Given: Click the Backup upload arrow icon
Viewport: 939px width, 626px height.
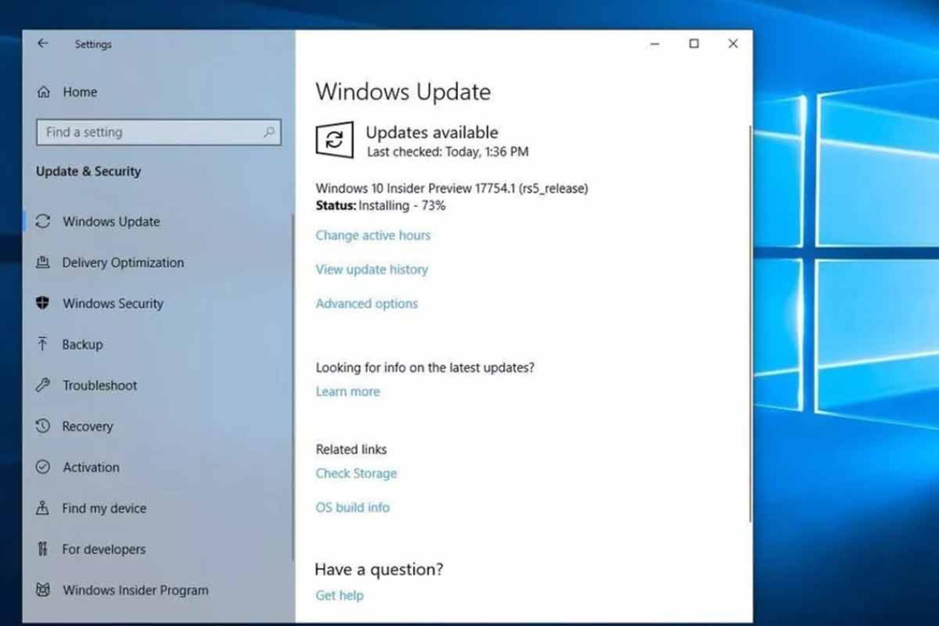Looking at the screenshot, I should click(x=43, y=344).
